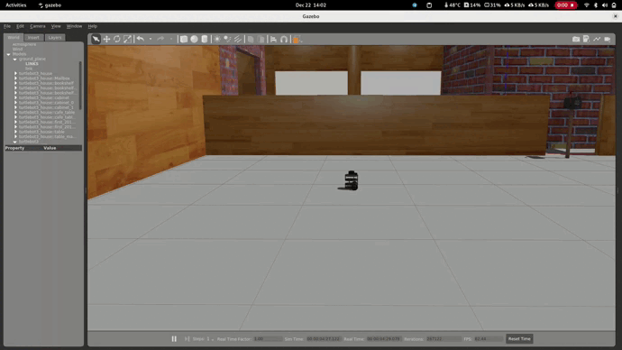This screenshot has height=350, width=622.
Task: Collapse the Models tree node
Action: (x=8, y=54)
